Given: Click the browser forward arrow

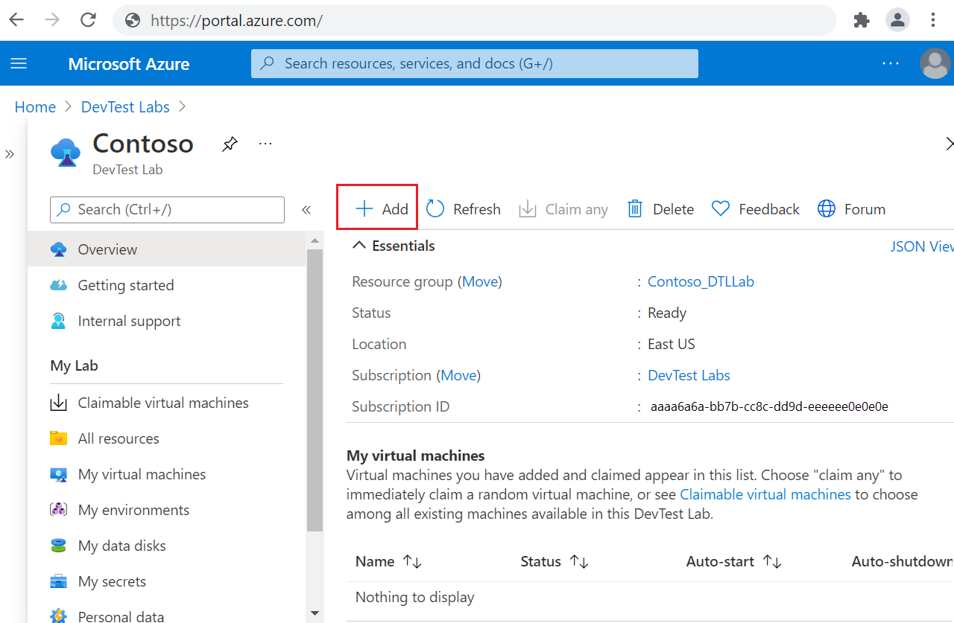Looking at the screenshot, I should point(52,20).
